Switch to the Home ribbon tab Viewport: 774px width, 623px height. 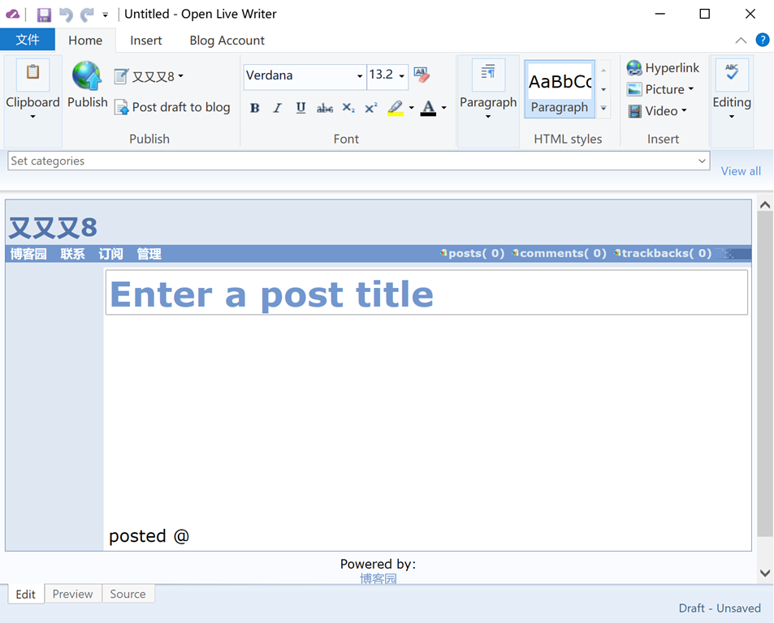tap(85, 41)
